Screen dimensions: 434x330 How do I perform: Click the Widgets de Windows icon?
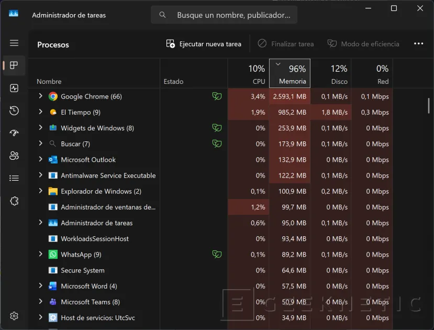pyautogui.click(x=53, y=128)
